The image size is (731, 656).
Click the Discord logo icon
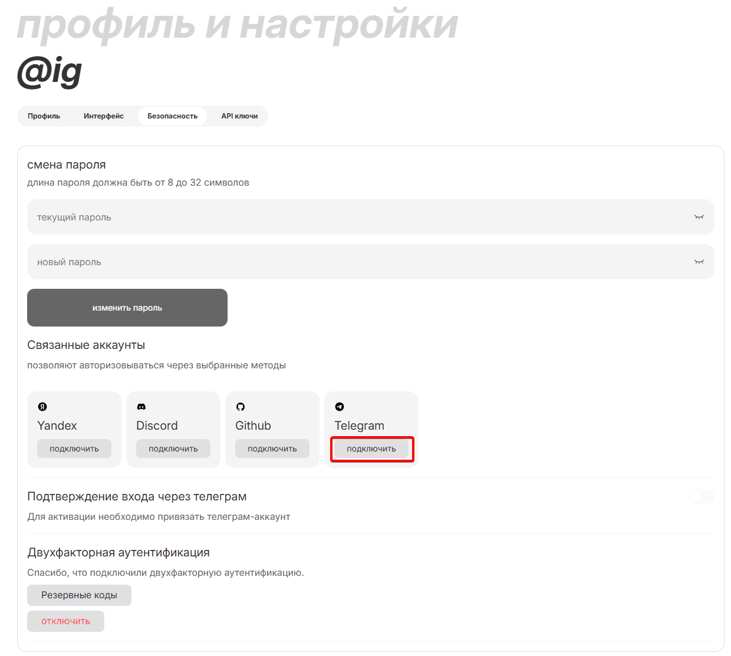141,407
